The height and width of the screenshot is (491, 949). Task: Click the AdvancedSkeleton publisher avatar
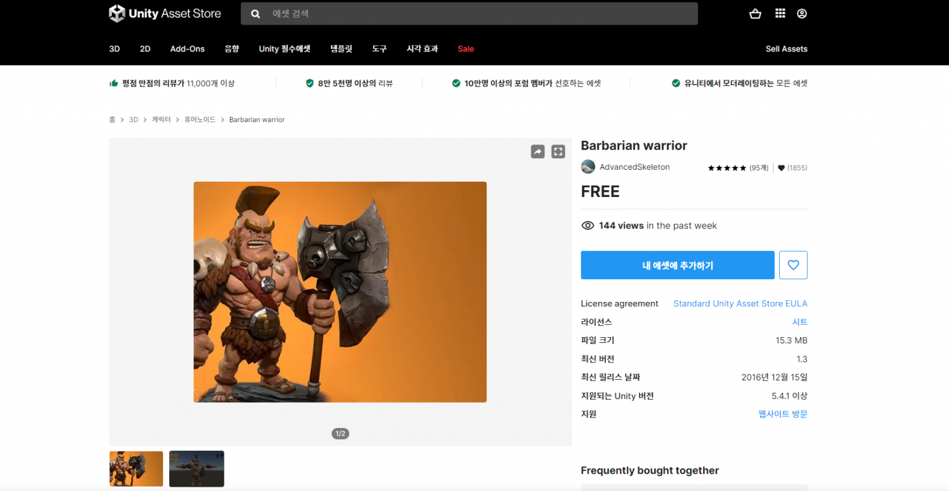coord(588,167)
